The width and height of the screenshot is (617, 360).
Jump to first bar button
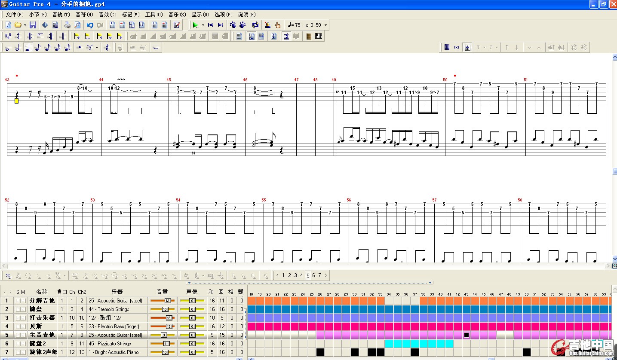(x=210, y=25)
